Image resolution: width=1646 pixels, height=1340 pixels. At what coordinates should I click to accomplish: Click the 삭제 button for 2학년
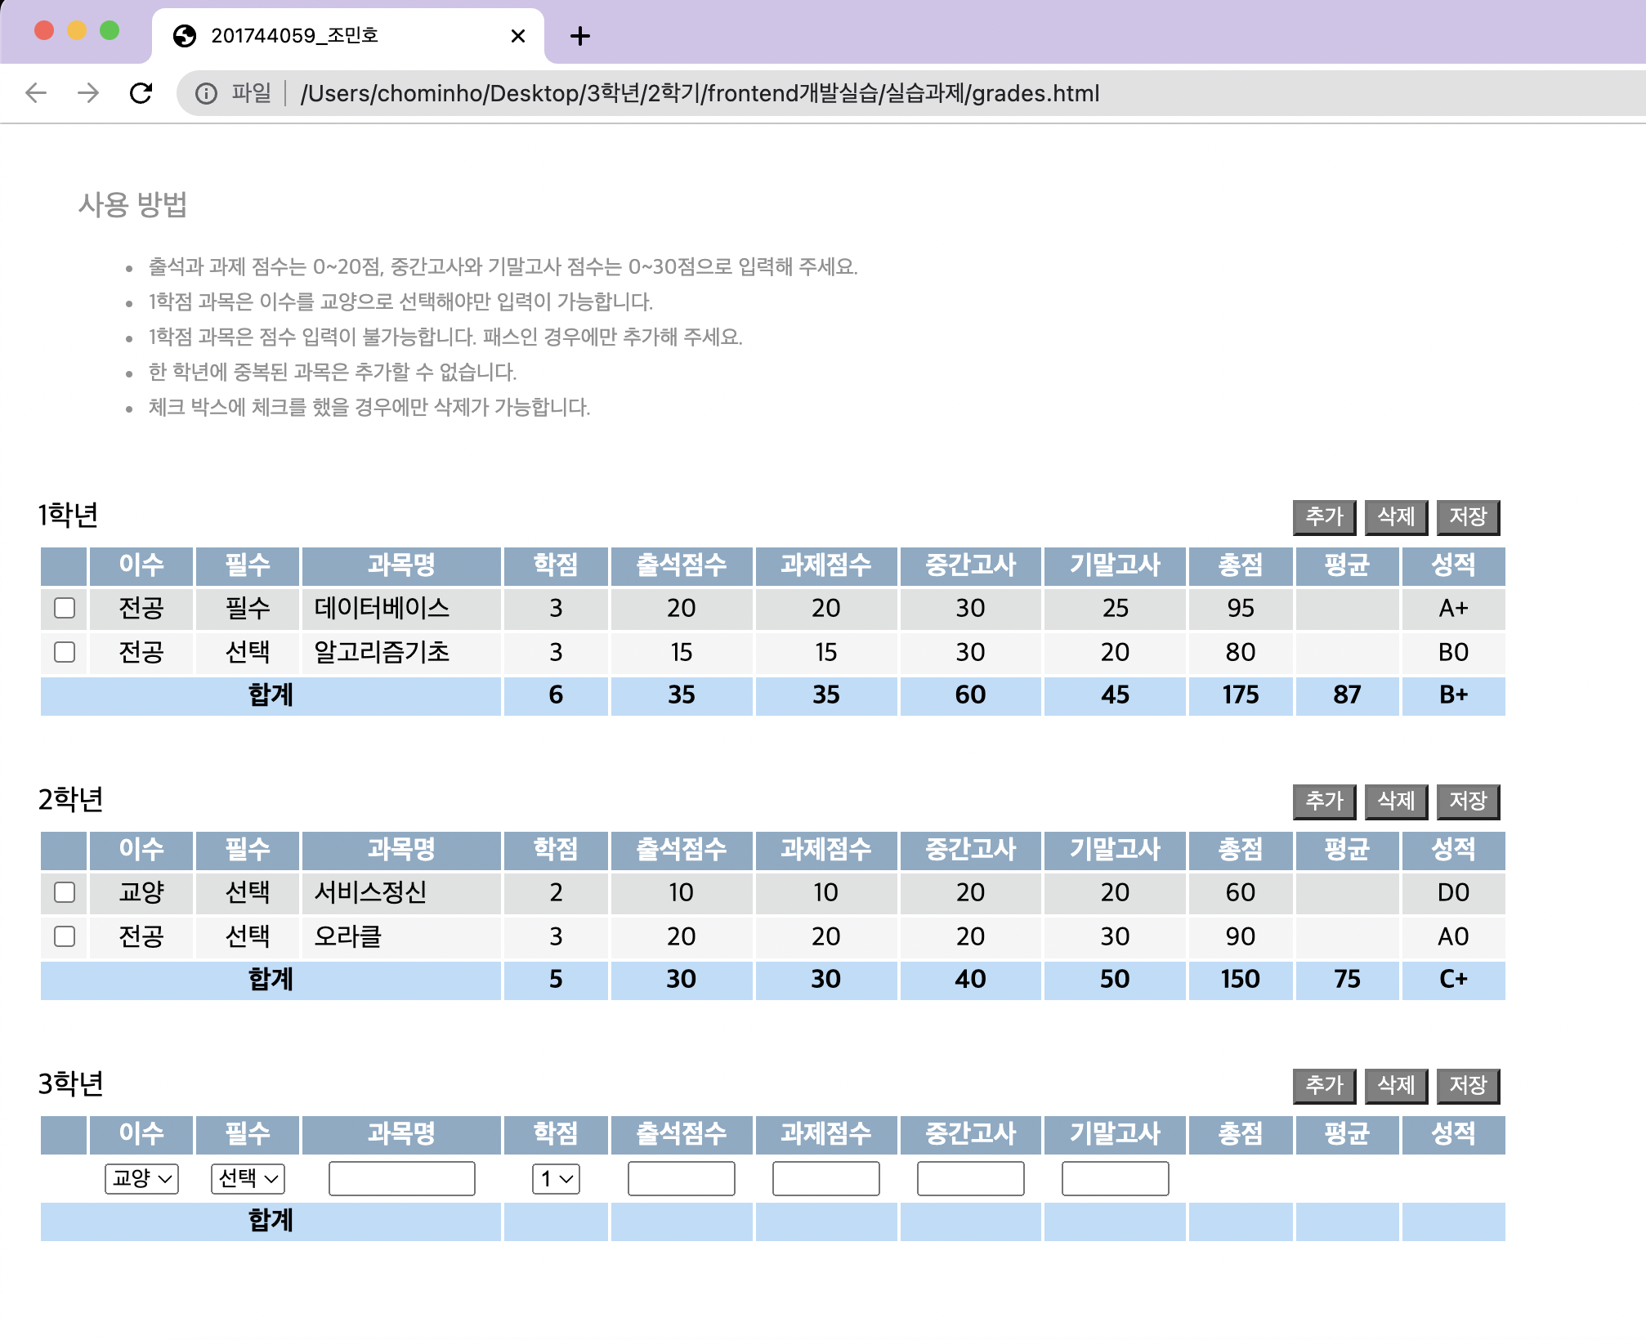pos(1396,801)
